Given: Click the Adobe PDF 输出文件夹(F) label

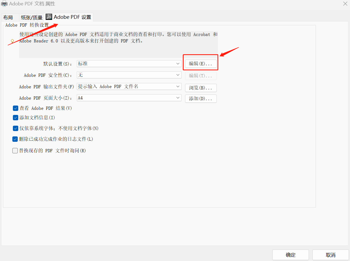Looking at the screenshot, I should (x=47, y=87).
